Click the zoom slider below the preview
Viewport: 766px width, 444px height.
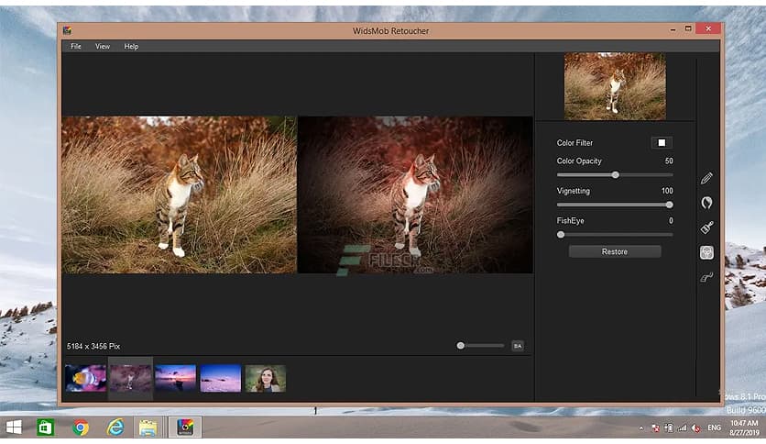[x=481, y=346]
